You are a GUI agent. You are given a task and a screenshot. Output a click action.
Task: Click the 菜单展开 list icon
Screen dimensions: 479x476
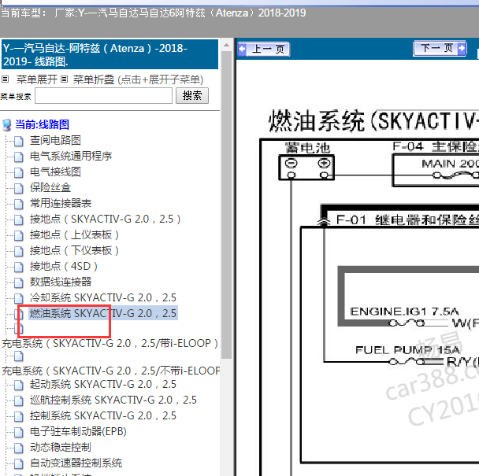point(6,79)
